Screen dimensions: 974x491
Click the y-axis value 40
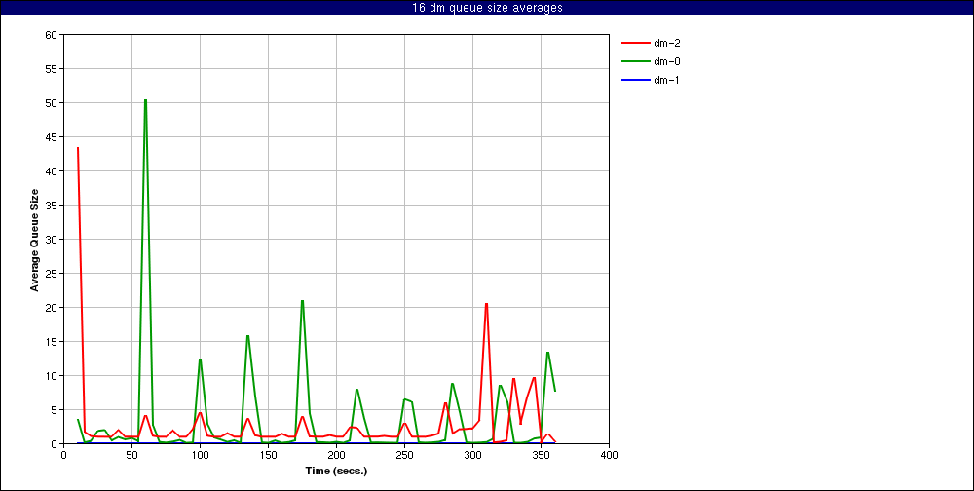coord(53,171)
